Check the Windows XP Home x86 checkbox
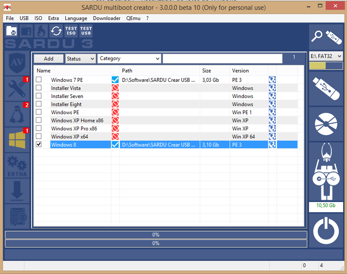The height and width of the screenshot is (274, 347). tap(39, 120)
